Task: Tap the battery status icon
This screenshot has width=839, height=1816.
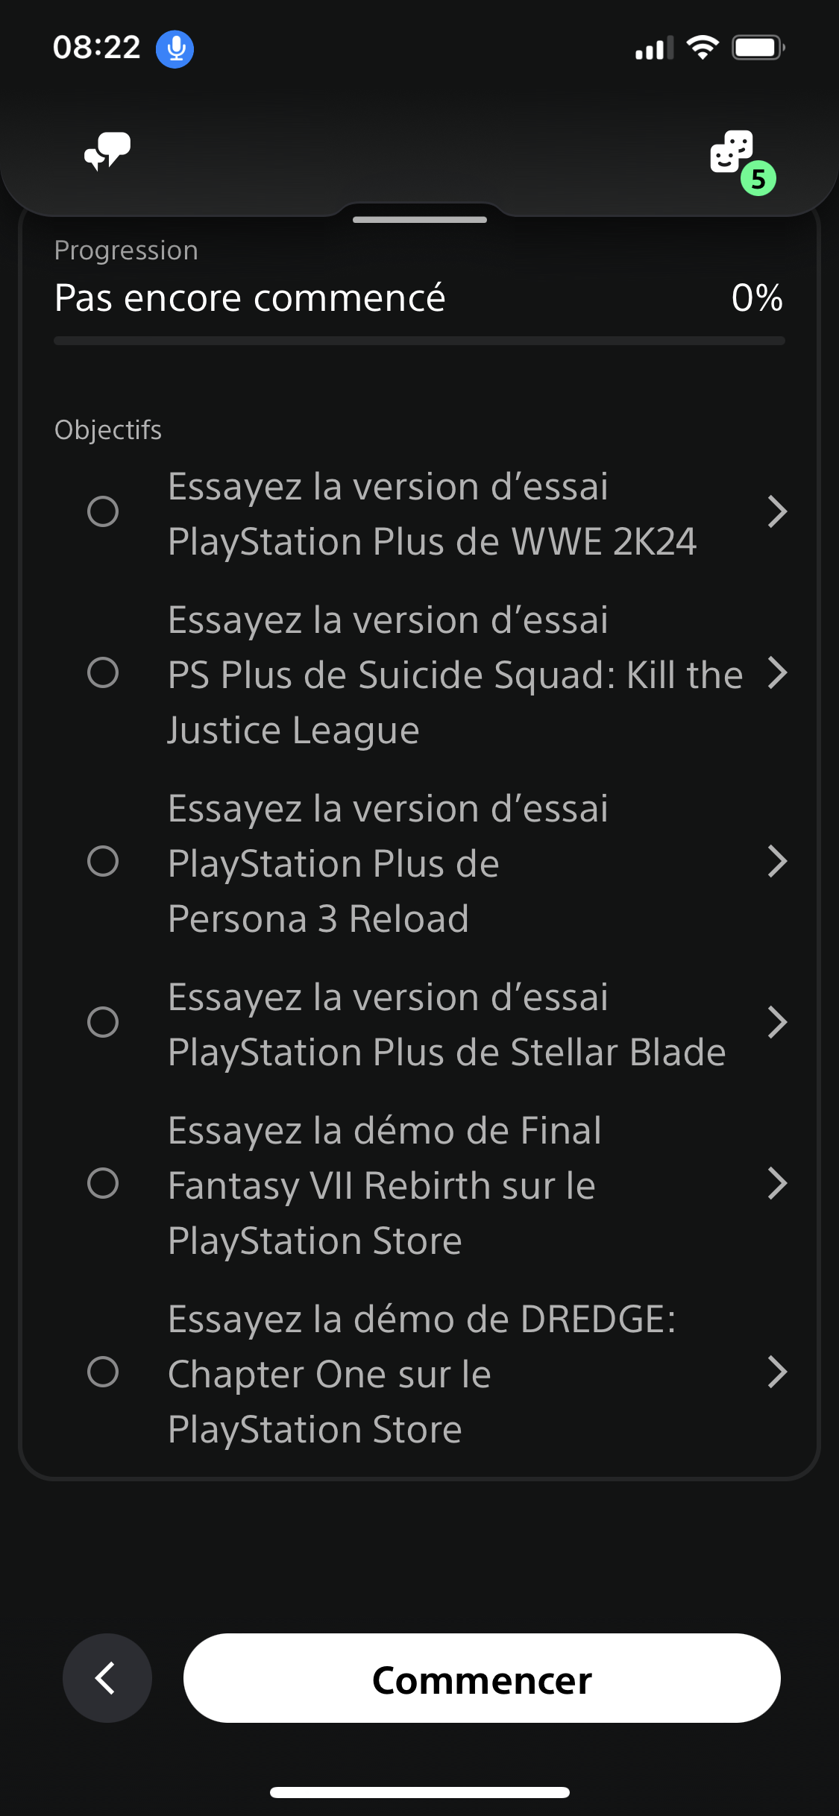Action: (x=758, y=48)
